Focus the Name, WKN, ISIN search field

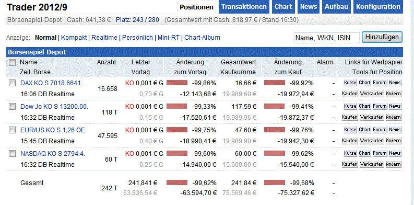click(327, 38)
